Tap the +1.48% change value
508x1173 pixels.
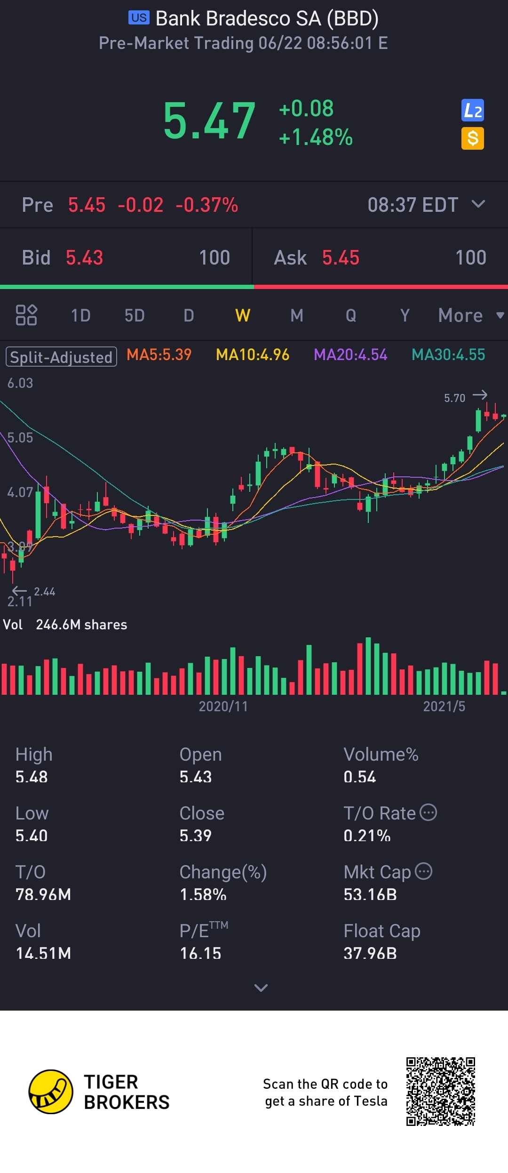[x=316, y=137]
